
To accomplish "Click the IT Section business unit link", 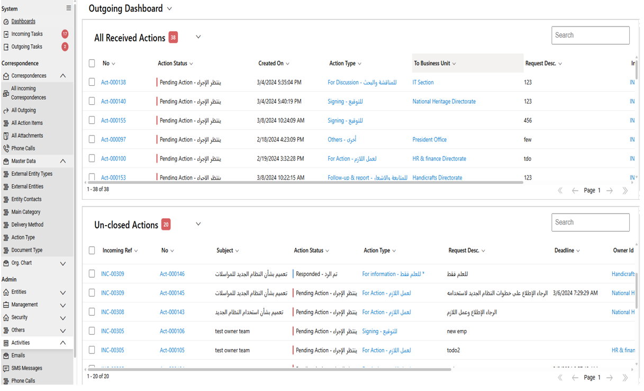I will tap(422, 82).
